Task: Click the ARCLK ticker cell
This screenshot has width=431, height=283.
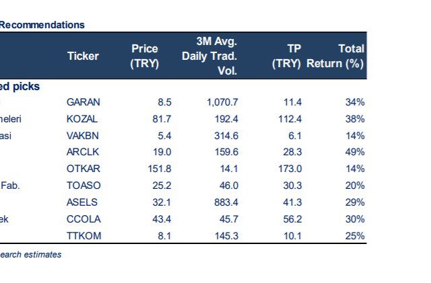Action: tap(83, 152)
